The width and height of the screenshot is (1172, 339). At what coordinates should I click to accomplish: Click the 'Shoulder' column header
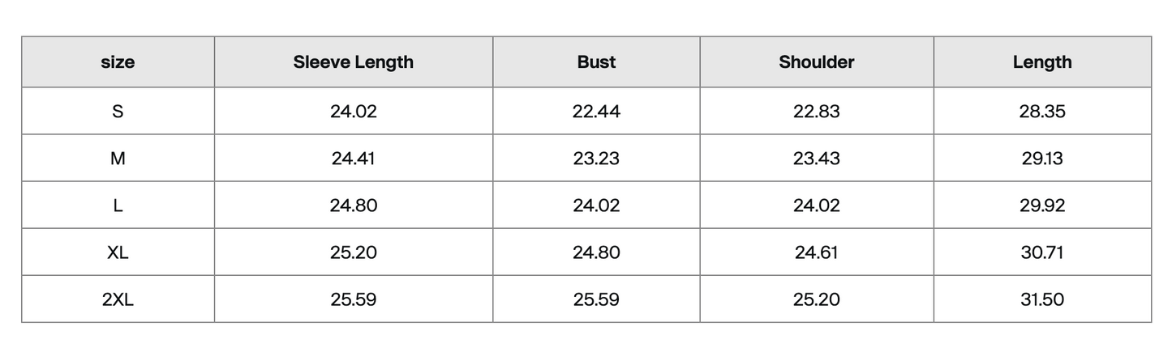click(817, 62)
